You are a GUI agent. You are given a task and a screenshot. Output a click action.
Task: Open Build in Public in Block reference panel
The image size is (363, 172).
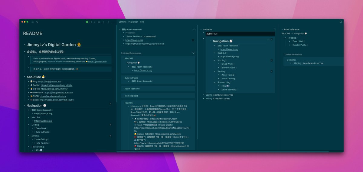299,45
